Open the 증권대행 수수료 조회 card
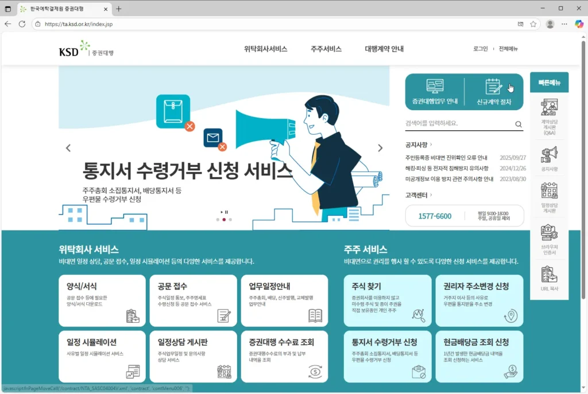 [x=285, y=357]
